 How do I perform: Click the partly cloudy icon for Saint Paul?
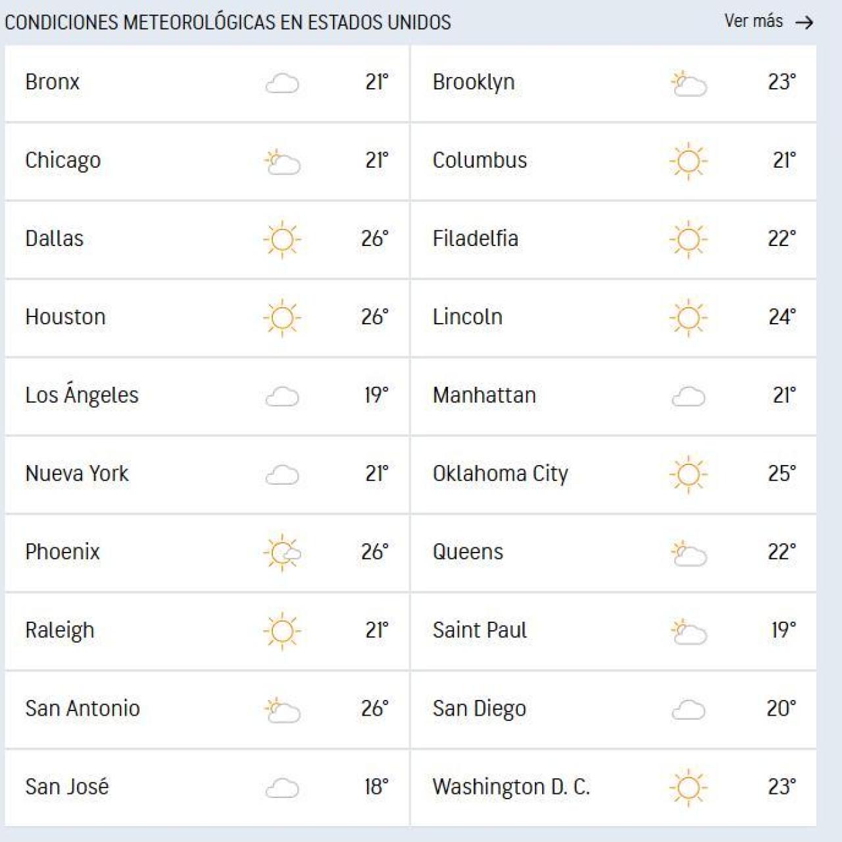(x=688, y=630)
